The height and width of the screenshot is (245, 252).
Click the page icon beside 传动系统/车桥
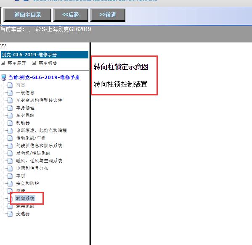[x=10, y=138]
